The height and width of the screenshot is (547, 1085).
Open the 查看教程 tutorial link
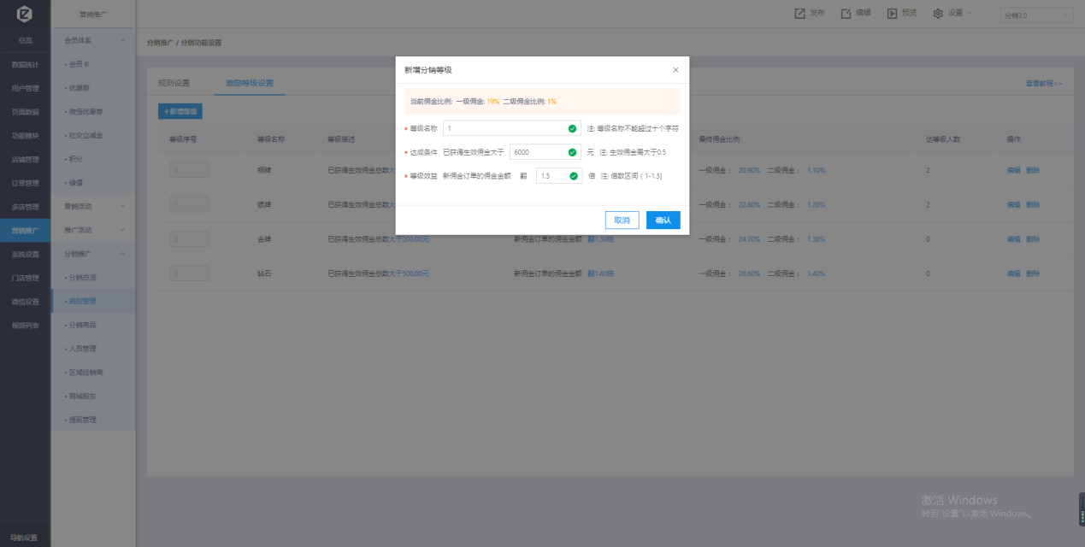tap(1043, 84)
